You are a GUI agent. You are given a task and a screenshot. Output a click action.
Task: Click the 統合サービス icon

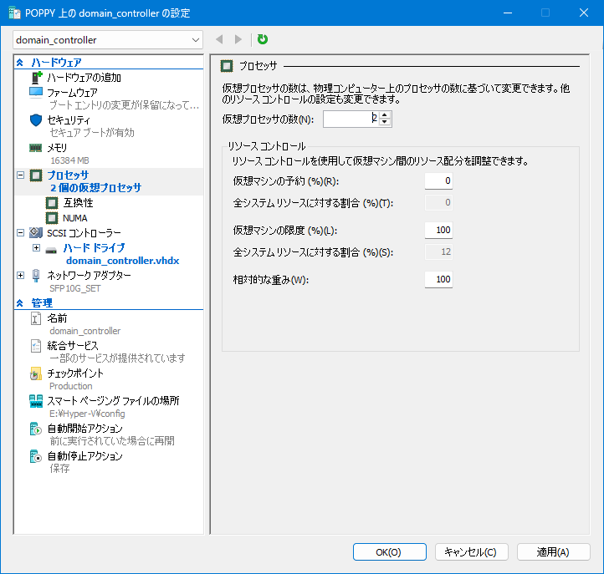(x=36, y=346)
